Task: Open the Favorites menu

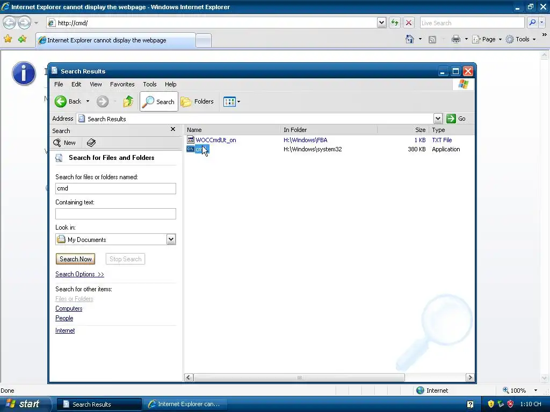Action: [122, 84]
